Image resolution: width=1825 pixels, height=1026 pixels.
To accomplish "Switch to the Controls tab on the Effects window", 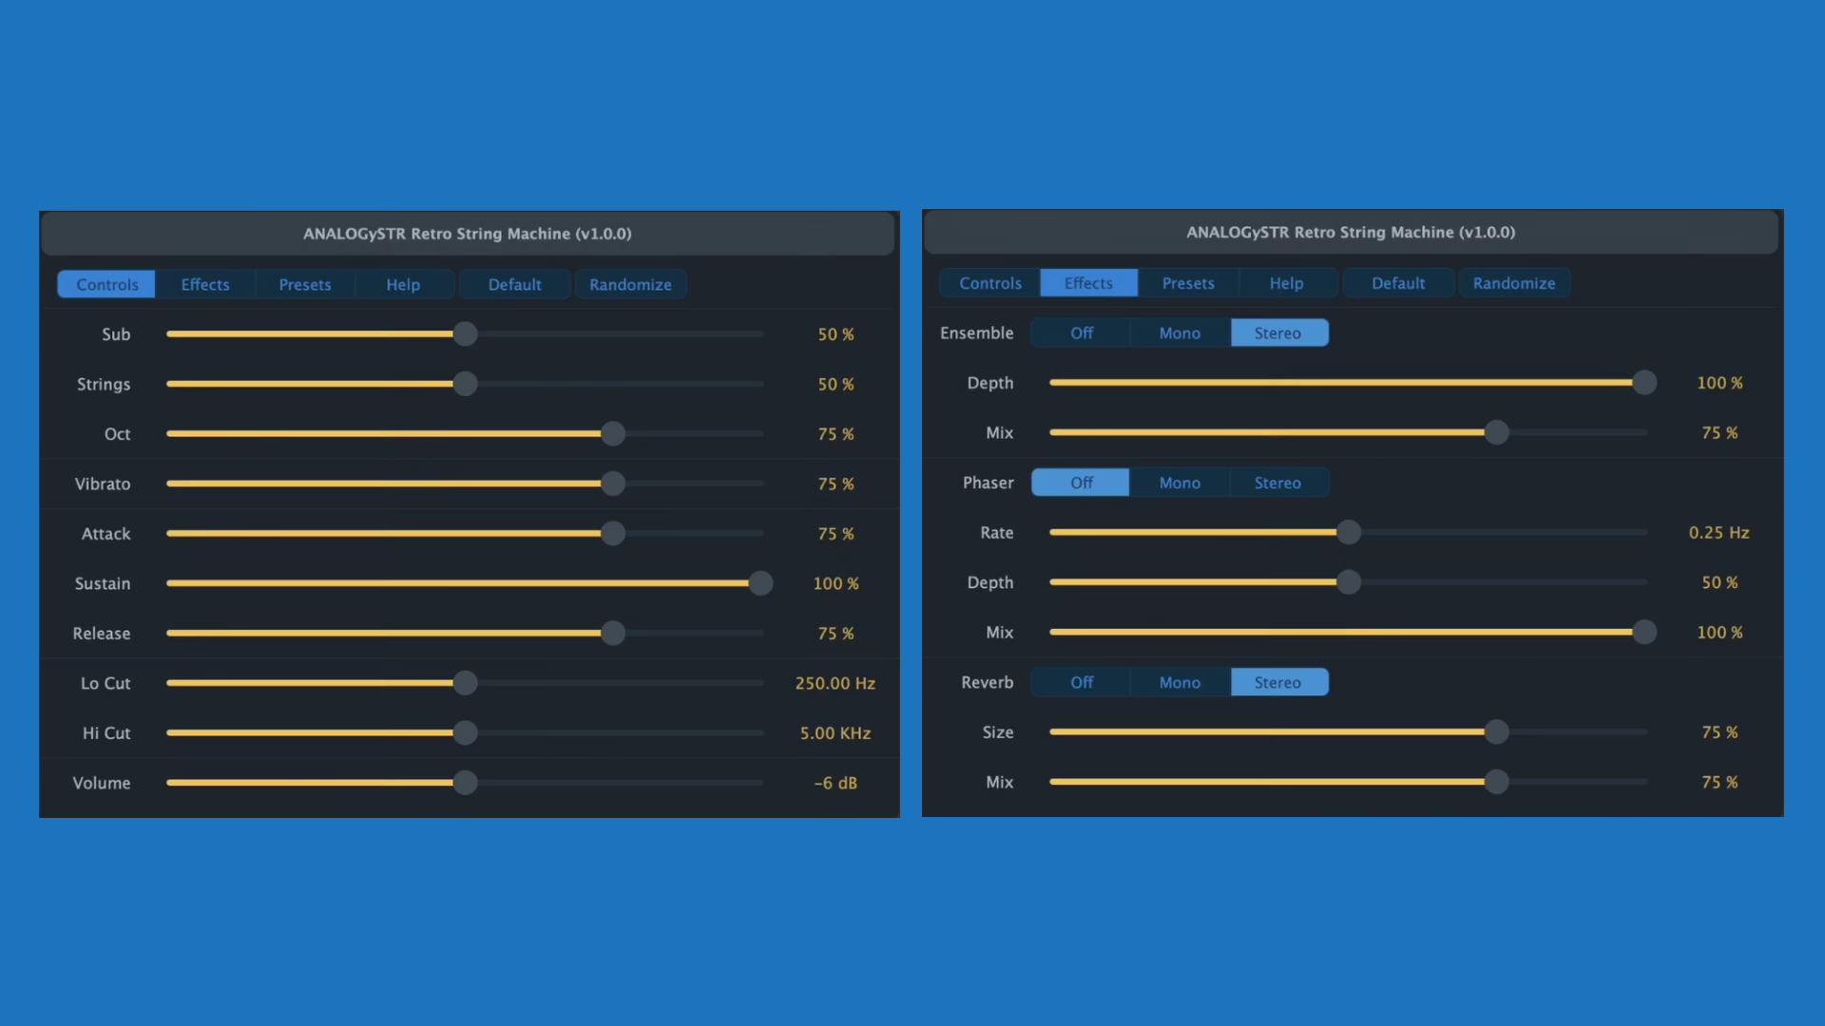I will click(990, 282).
